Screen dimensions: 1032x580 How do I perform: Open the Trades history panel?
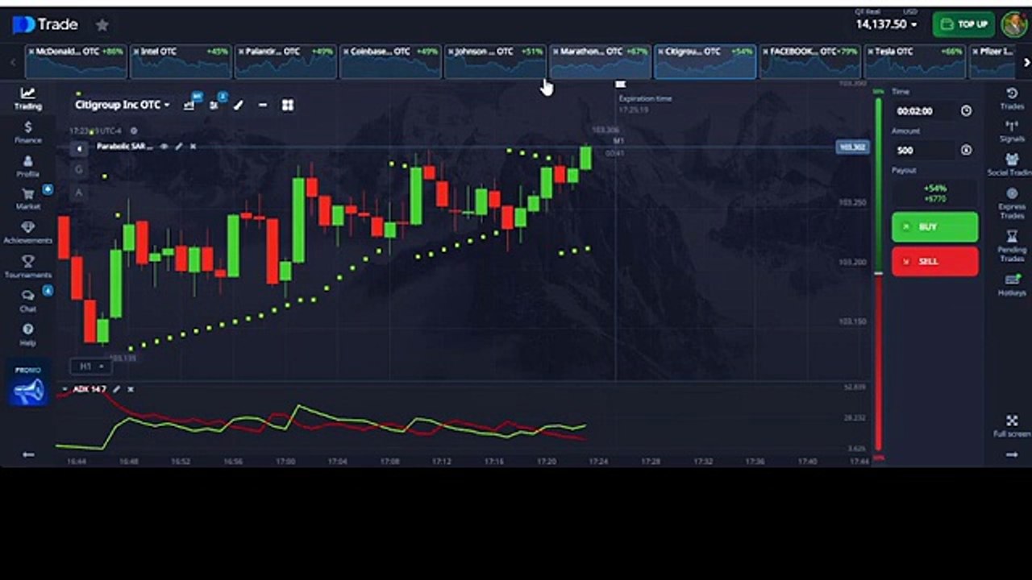[1012, 98]
